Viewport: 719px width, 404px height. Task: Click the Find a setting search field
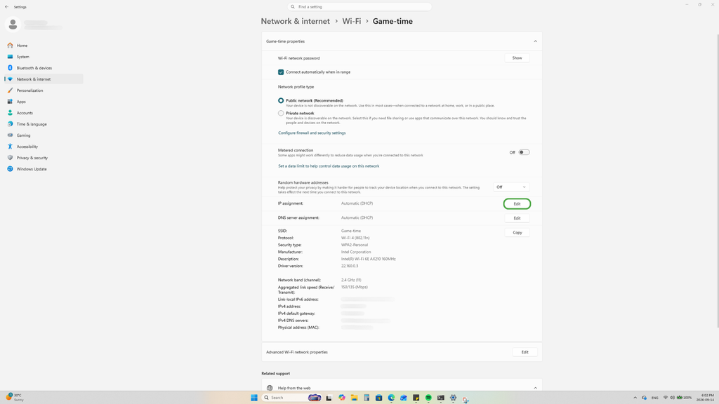click(359, 7)
